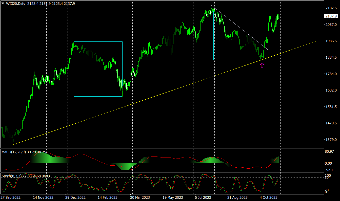Click the 80 level on Stochastic scale
340x201 pixels.
point(327,178)
